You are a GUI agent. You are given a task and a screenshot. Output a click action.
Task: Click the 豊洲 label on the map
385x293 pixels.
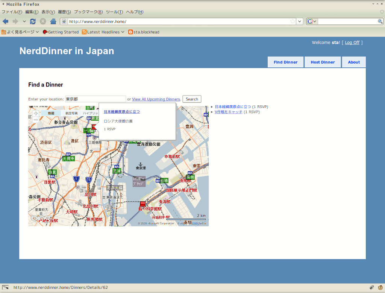[189, 126]
